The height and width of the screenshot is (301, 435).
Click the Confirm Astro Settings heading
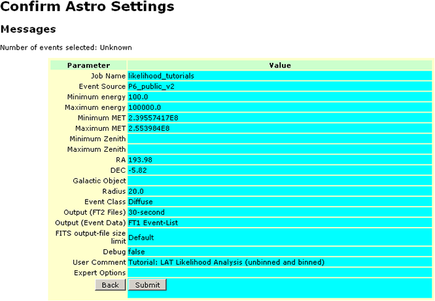(x=87, y=6)
